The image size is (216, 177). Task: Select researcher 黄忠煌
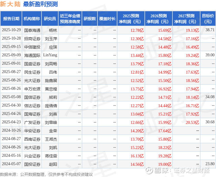point(51,89)
